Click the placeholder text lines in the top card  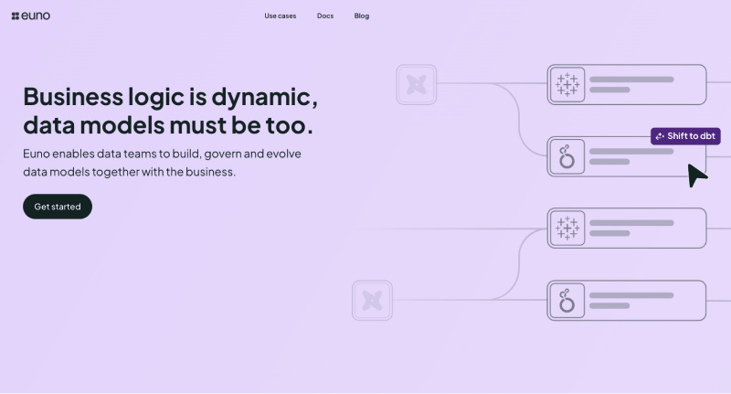(x=630, y=84)
